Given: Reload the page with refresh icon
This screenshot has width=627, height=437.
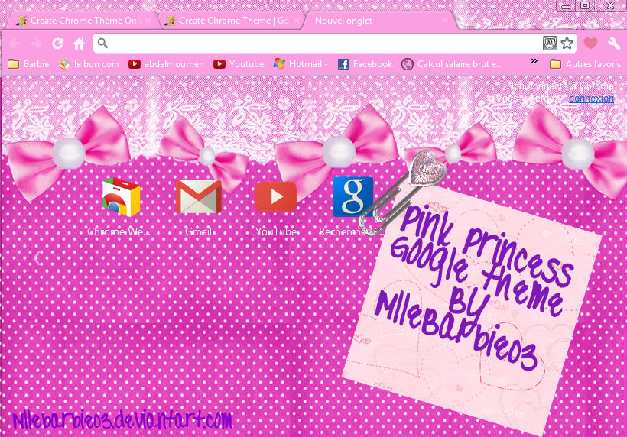Looking at the screenshot, I should [57, 43].
